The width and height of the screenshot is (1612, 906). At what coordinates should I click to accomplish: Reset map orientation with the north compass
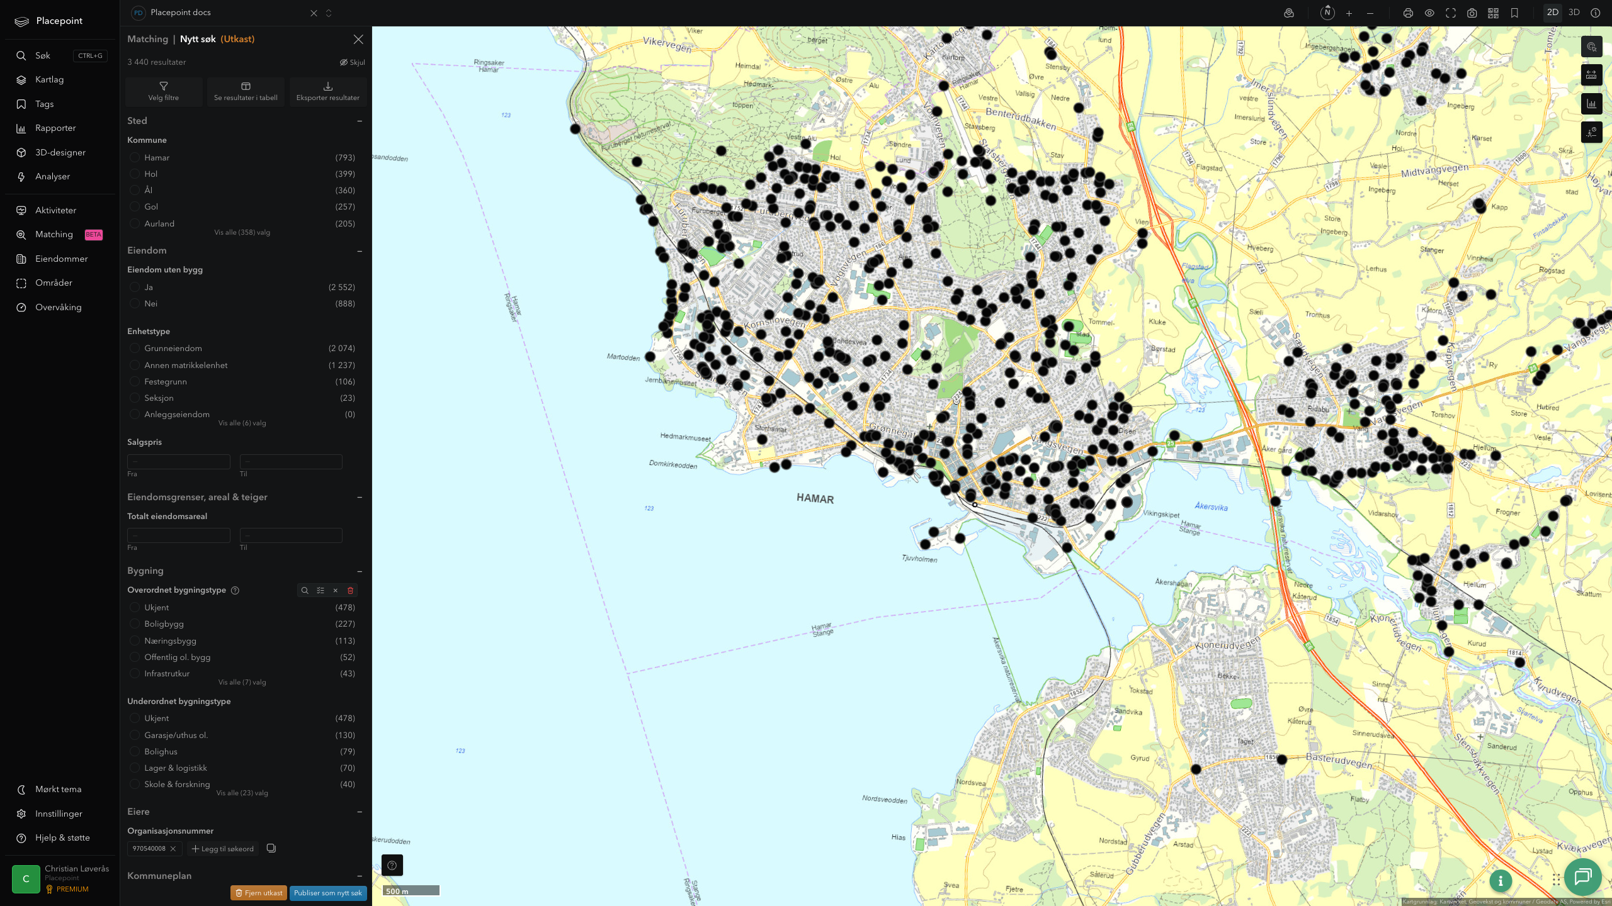[x=1327, y=13]
